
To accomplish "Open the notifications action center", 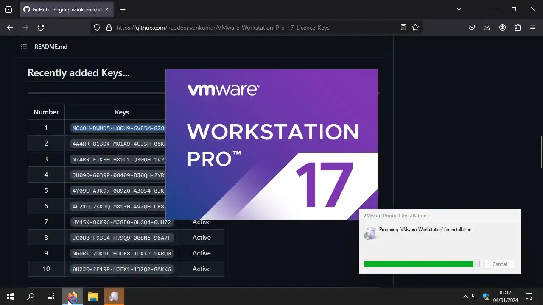I will pyautogui.click(x=529, y=297).
